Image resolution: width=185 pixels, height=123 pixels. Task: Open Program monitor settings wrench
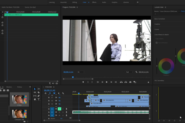[x=137, y=72]
